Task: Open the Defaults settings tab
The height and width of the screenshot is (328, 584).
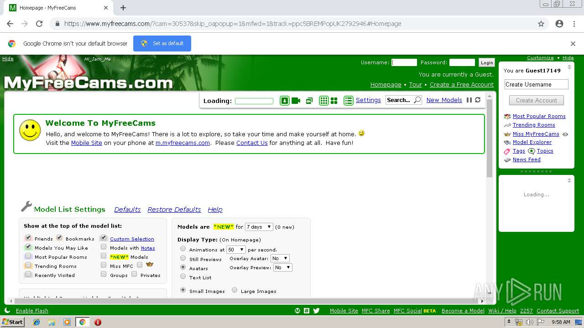Action: (x=127, y=210)
